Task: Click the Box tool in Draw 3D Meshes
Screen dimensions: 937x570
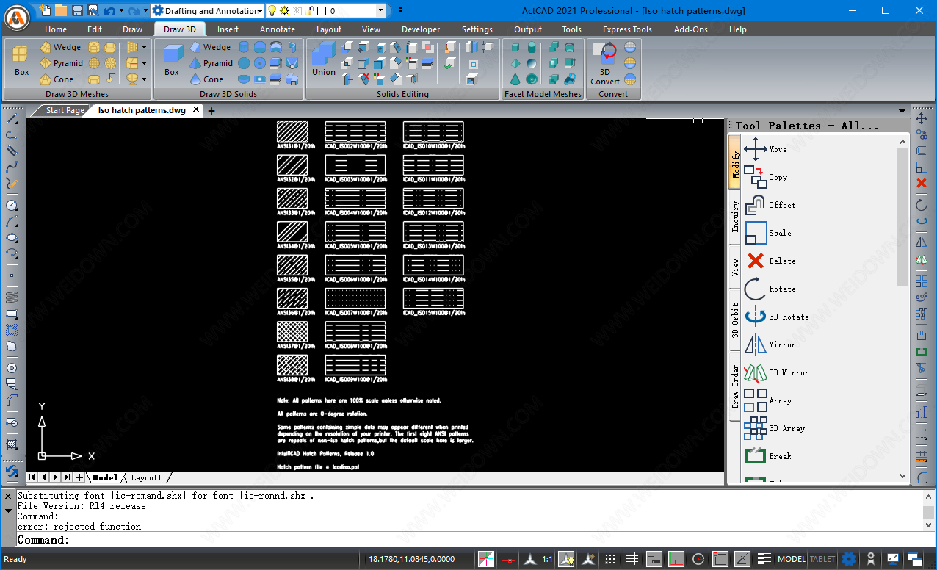Action: 21,60
